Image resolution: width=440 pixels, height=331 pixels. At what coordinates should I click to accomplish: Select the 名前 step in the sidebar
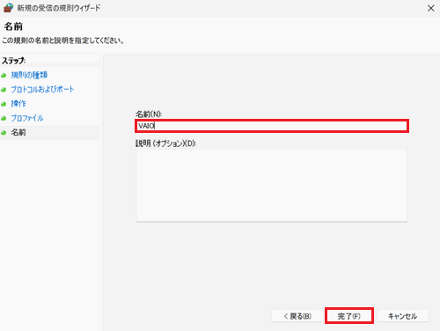pos(18,132)
